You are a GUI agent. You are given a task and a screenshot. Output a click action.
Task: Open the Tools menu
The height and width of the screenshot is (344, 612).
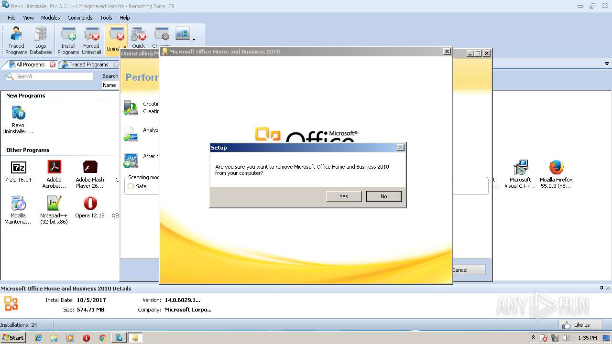pos(106,18)
